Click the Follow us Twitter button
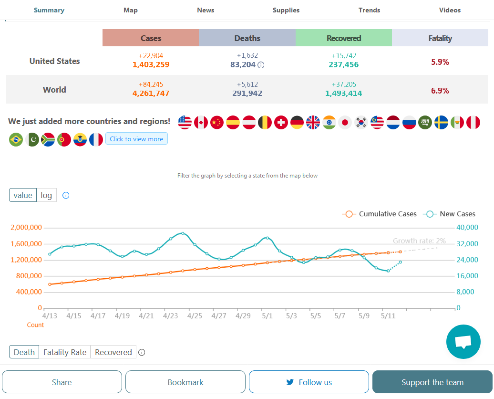494x399 pixels. [x=309, y=382]
